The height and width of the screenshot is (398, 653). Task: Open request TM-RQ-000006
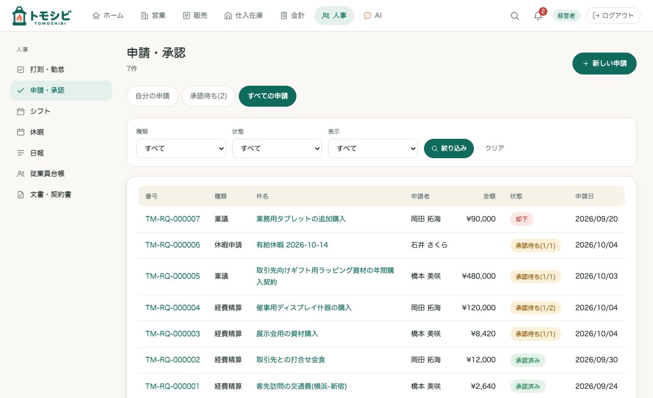[173, 245]
